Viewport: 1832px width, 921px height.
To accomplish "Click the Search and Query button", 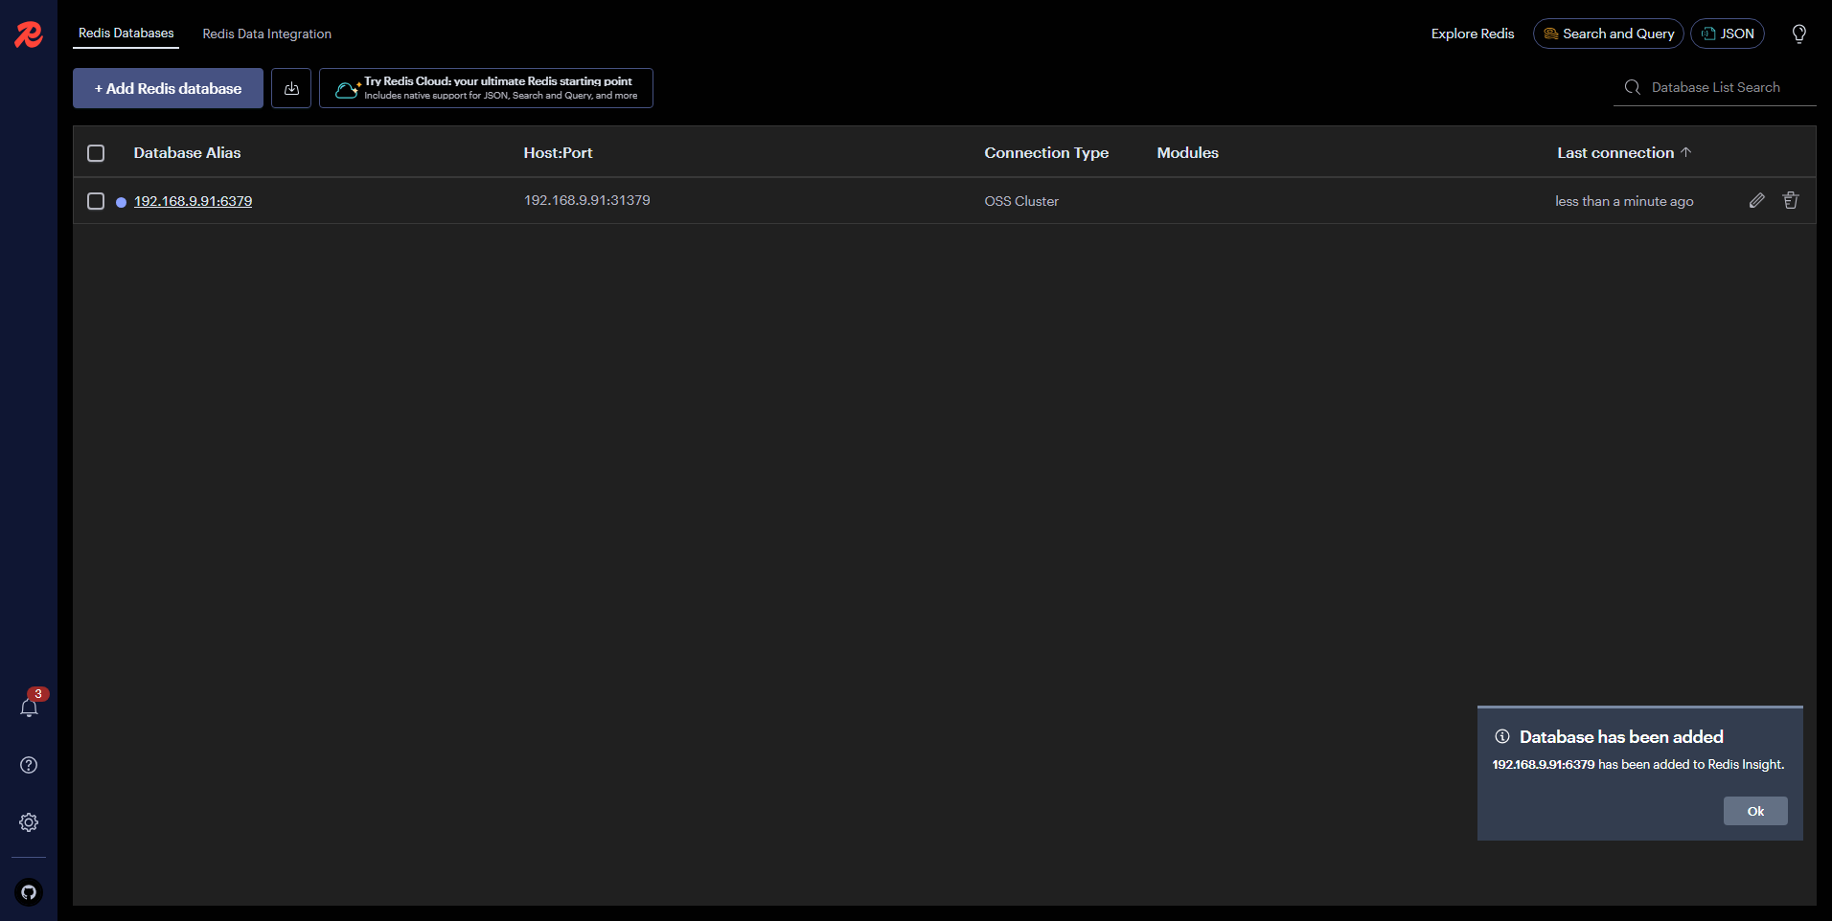I will coord(1609,34).
